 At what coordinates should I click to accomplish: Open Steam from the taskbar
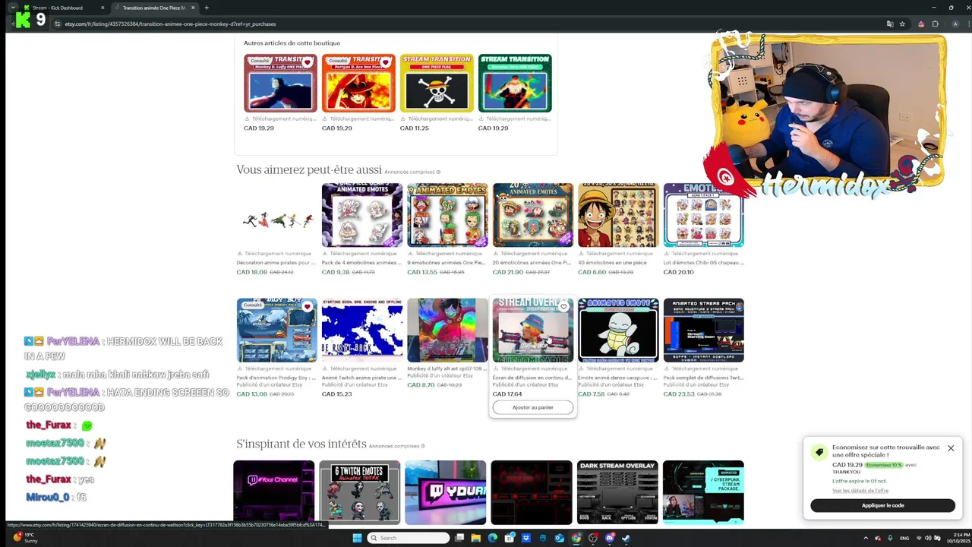[x=626, y=538]
